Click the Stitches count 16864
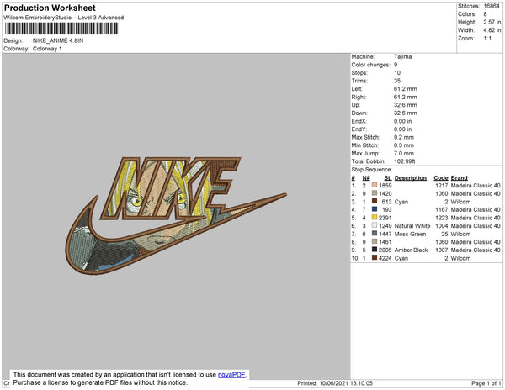 pos(492,6)
